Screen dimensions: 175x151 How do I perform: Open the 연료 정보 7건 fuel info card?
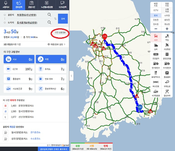51,79
